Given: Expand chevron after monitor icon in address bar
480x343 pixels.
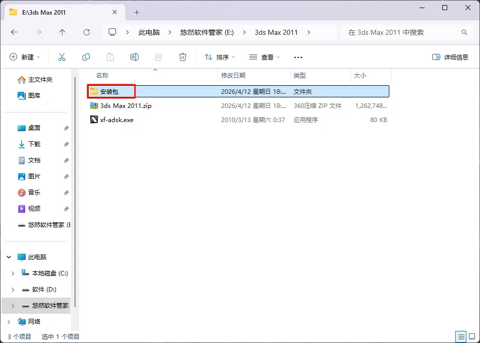Looking at the screenshot, I should coord(127,32).
